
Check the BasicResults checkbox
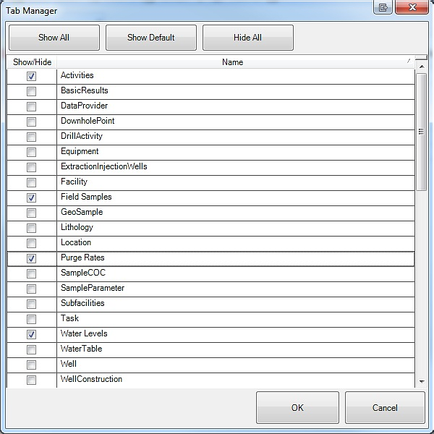tap(31, 91)
